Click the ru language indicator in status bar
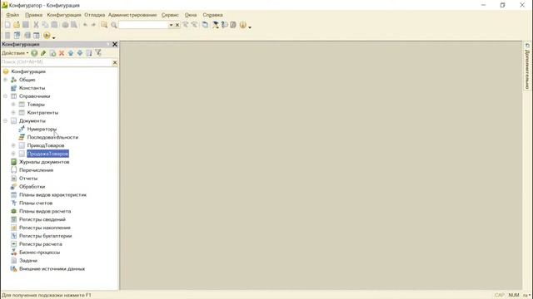The height and width of the screenshot is (299, 533). pyautogui.click(x=526, y=296)
